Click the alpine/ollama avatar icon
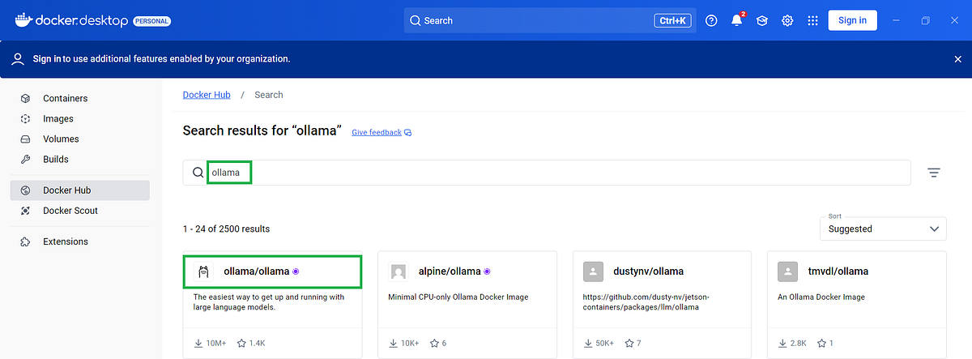 [398, 271]
